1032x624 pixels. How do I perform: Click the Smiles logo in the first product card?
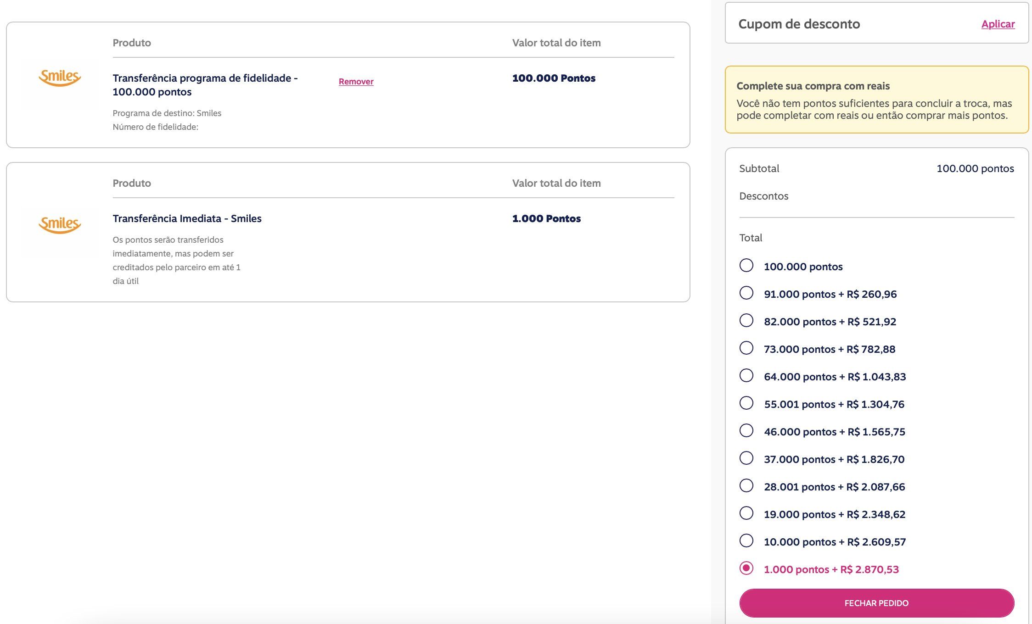point(60,78)
